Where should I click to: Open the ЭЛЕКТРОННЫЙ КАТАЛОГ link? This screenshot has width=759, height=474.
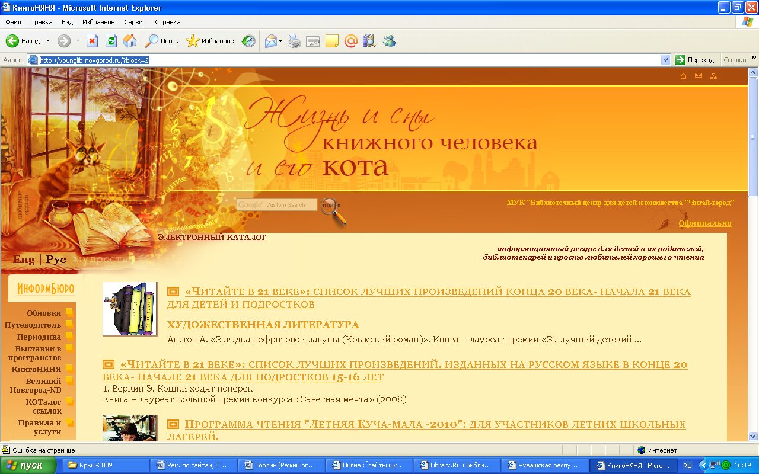pos(212,237)
